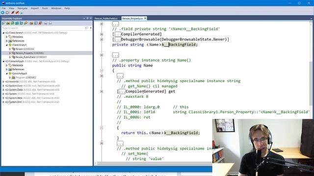The height and width of the screenshot is (176, 314).
Task: Open the View menu
Action: (x=11, y=8)
